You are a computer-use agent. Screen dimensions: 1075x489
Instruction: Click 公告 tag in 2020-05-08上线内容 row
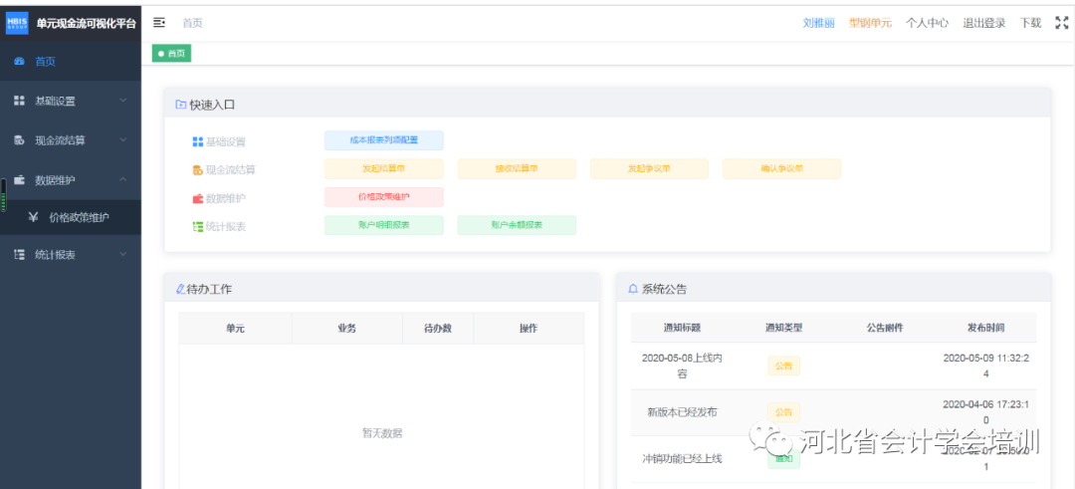tap(783, 367)
